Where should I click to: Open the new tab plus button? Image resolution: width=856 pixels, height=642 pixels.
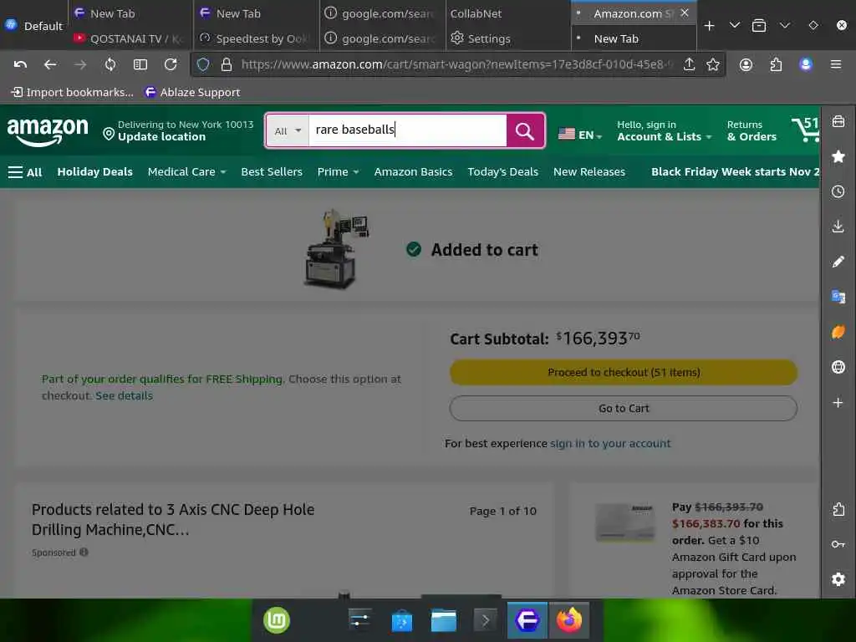(x=709, y=26)
